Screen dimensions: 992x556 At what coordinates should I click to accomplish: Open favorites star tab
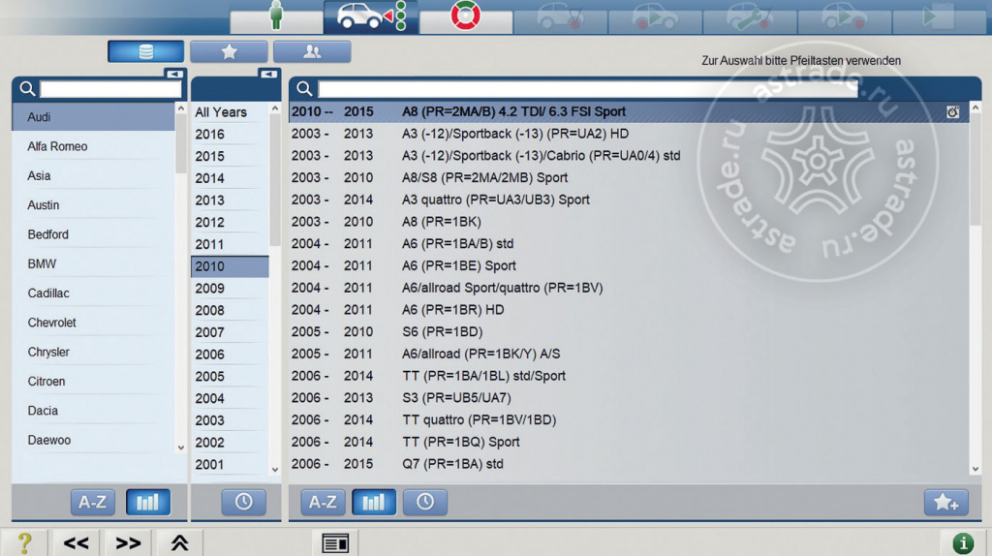[x=229, y=52]
